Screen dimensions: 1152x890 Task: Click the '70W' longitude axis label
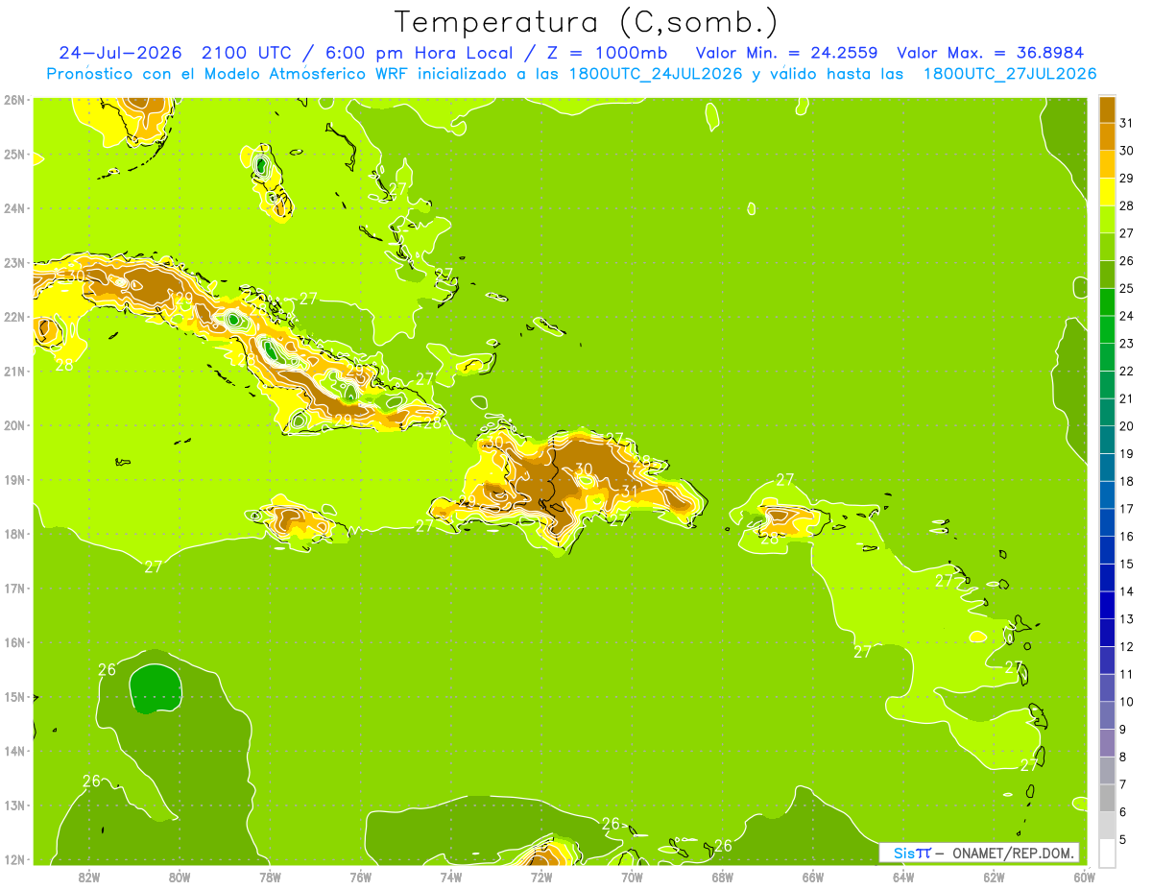632,877
